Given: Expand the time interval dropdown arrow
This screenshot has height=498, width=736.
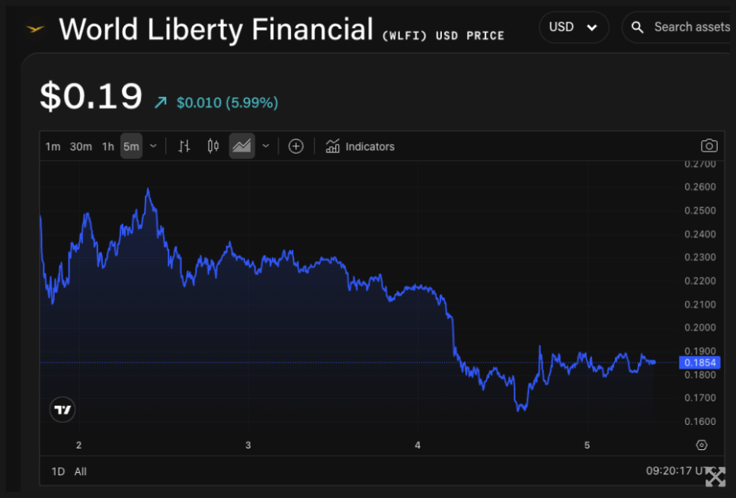Looking at the screenshot, I should tap(153, 146).
